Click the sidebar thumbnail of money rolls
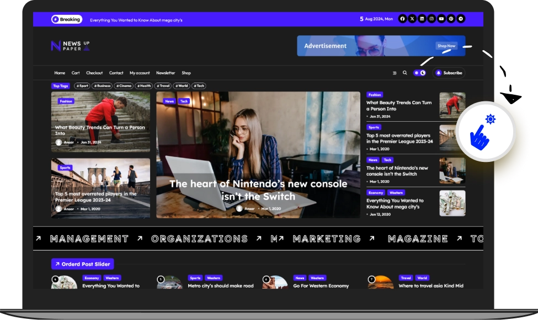Image resolution: width=538 pixels, height=320 pixels. (x=452, y=203)
